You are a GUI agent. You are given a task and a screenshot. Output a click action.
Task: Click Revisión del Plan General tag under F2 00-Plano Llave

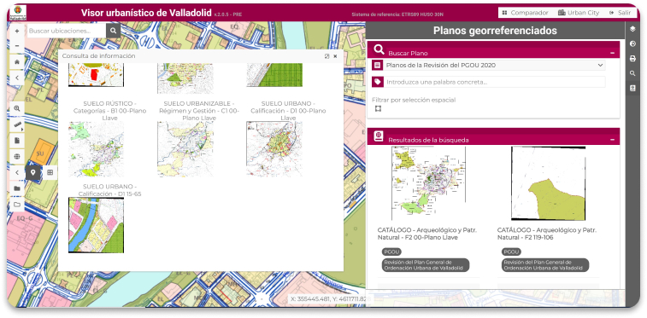426,265
